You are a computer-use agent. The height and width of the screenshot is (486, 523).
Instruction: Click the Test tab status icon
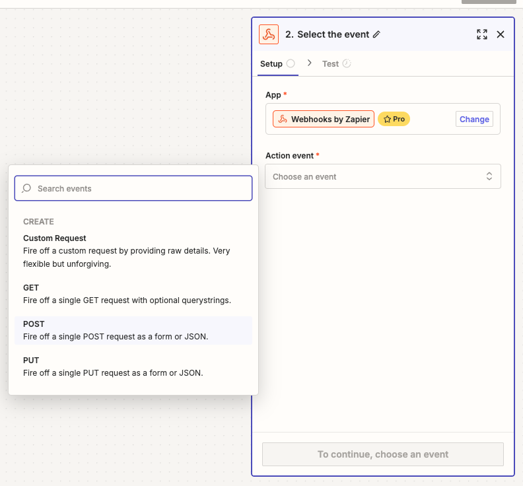pos(347,64)
